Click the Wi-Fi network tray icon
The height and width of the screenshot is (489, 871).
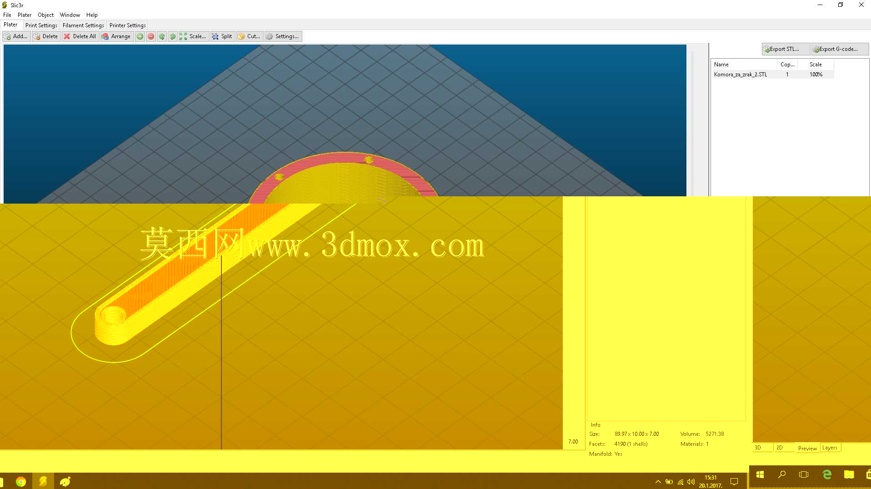(x=681, y=482)
